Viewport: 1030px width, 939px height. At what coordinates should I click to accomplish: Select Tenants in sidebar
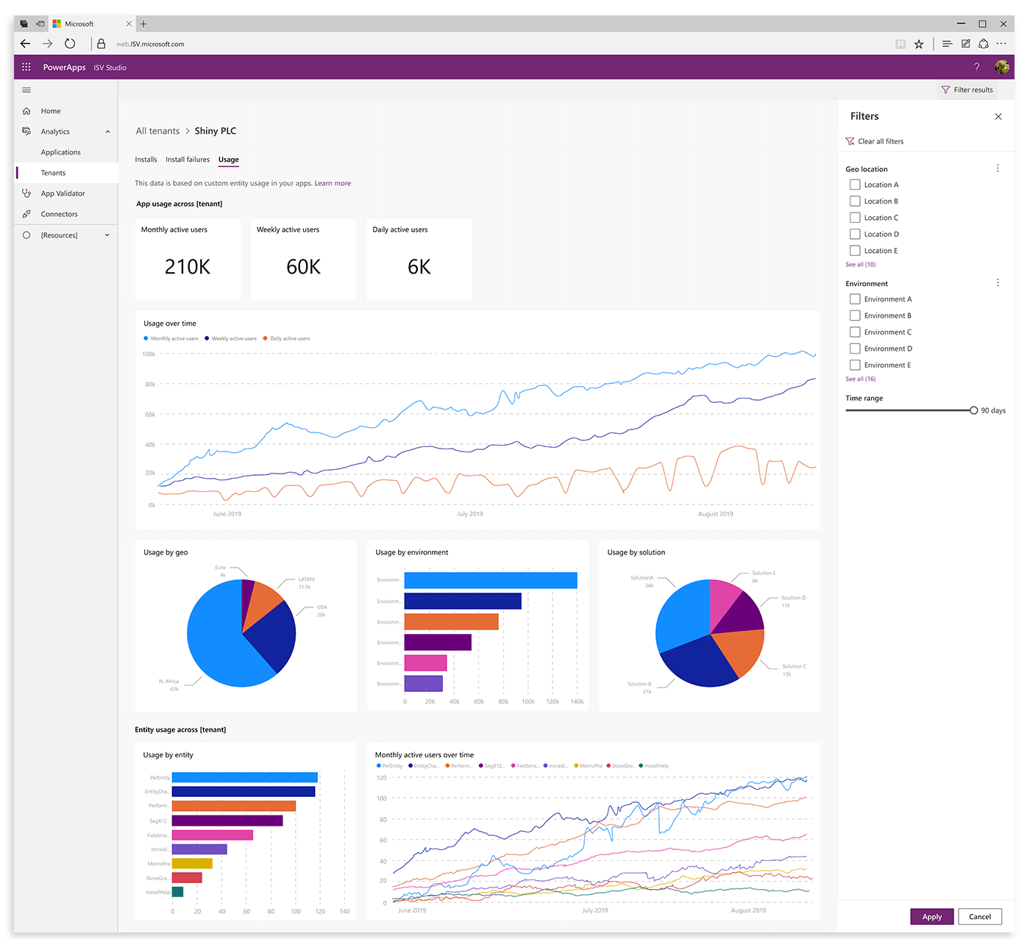[x=67, y=173]
